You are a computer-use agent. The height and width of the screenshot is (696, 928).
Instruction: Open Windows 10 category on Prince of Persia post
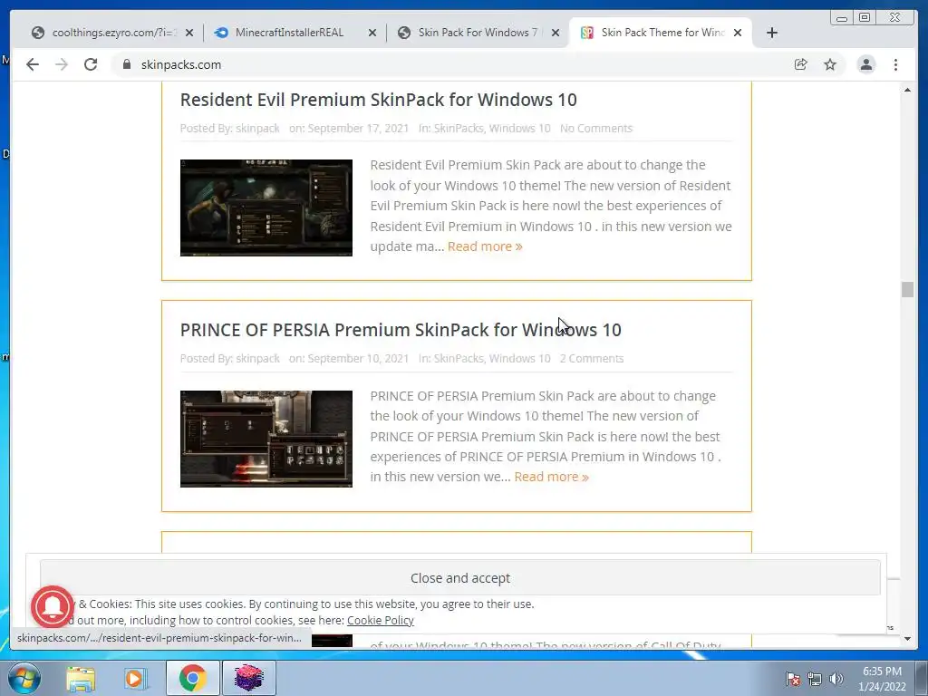(519, 358)
